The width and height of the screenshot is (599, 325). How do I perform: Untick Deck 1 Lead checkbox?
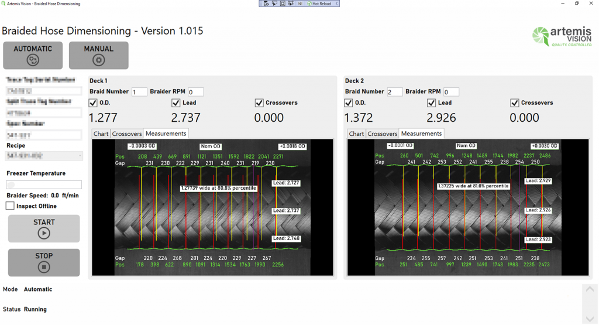pos(176,103)
